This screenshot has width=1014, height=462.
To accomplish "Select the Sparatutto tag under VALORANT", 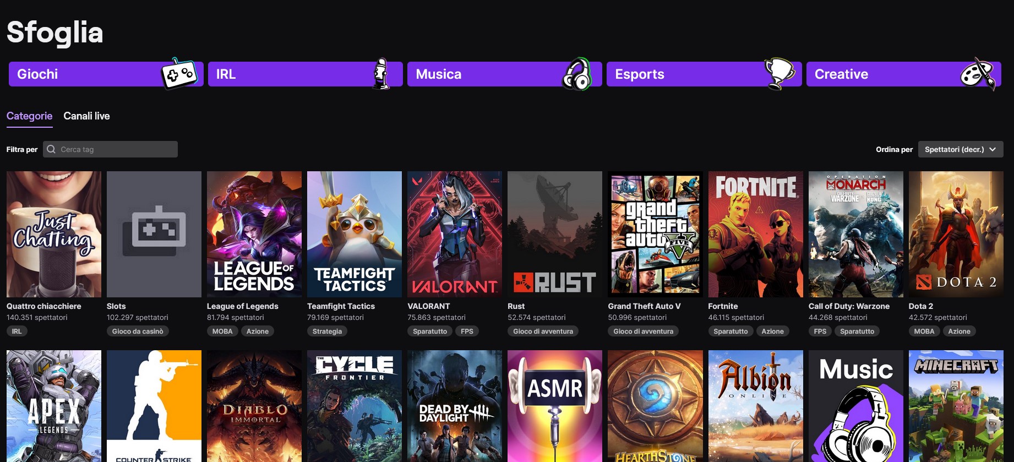I will coord(430,331).
